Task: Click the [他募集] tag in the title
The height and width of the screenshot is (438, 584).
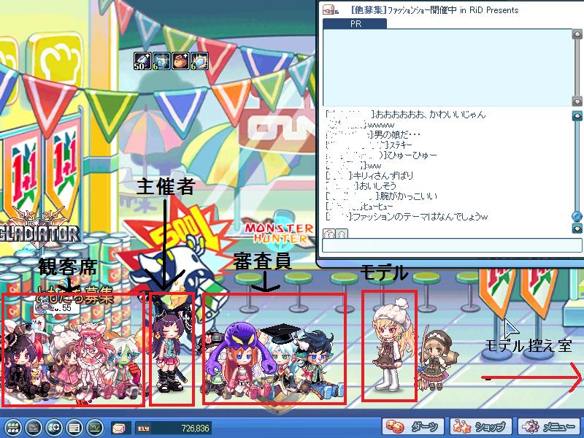Action: [368, 10]
